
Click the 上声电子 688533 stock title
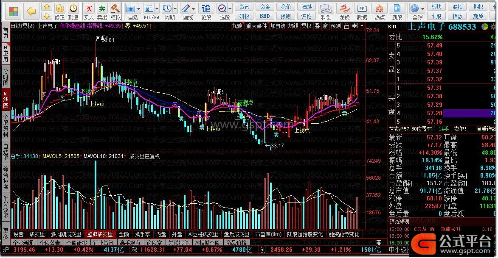click(x=442, y=27)
